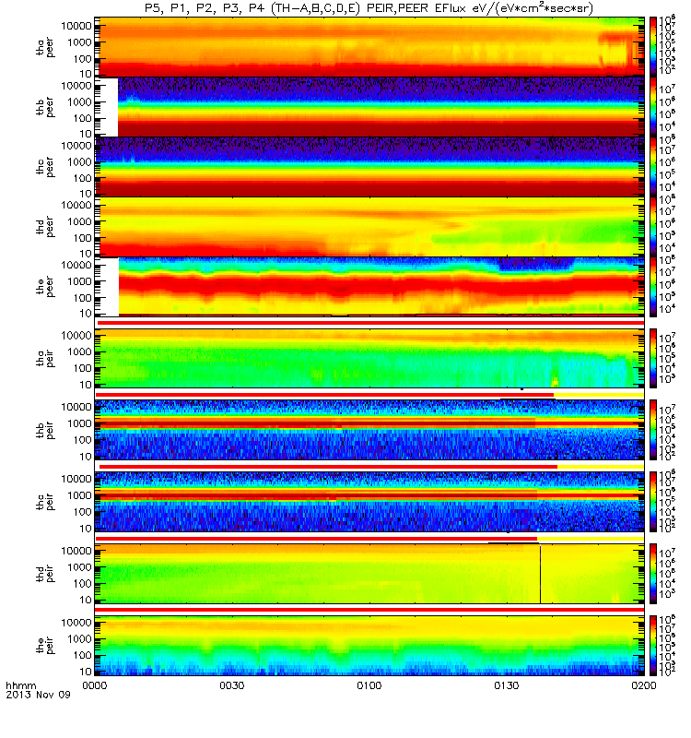
Task: Select the 'tha peer' panel axis label
Action: point(45,48)
